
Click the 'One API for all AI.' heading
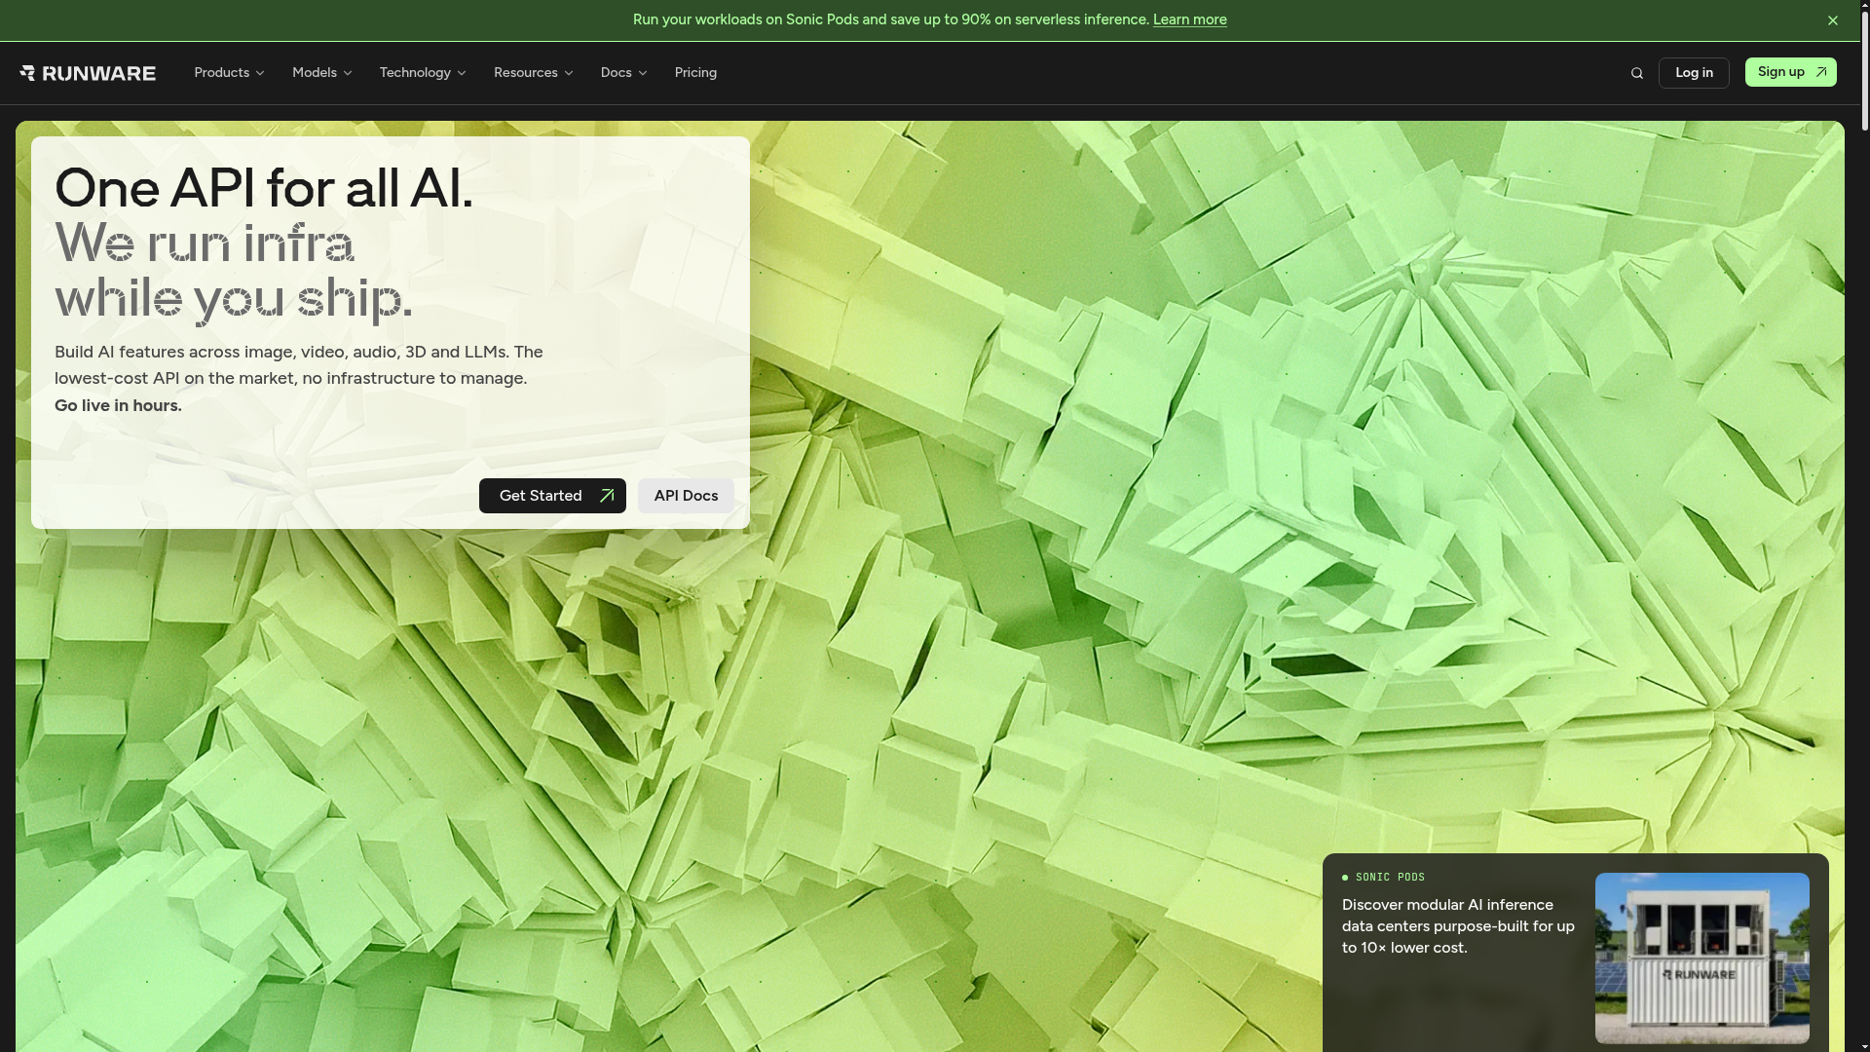pos(263,188)
